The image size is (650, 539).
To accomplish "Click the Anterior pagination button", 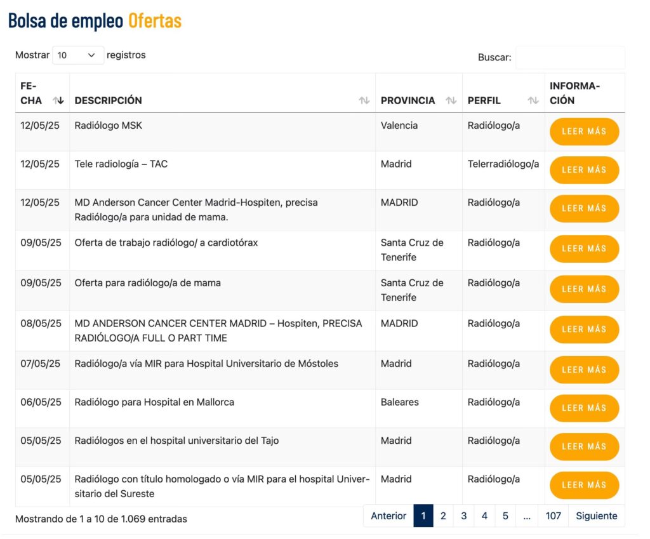I will [388, 516].
